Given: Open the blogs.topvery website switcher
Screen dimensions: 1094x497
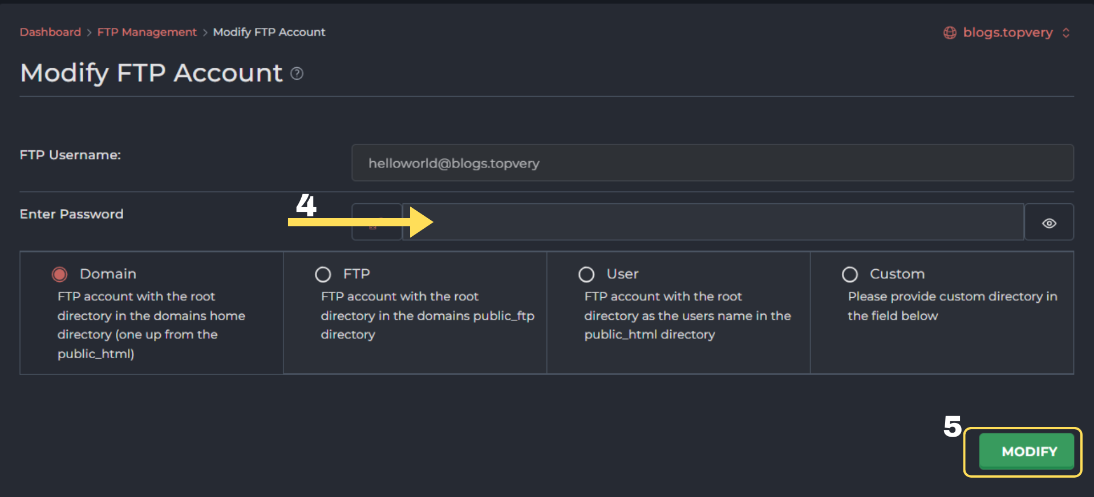Looking at the screenshot, I should coord(1007,33).
